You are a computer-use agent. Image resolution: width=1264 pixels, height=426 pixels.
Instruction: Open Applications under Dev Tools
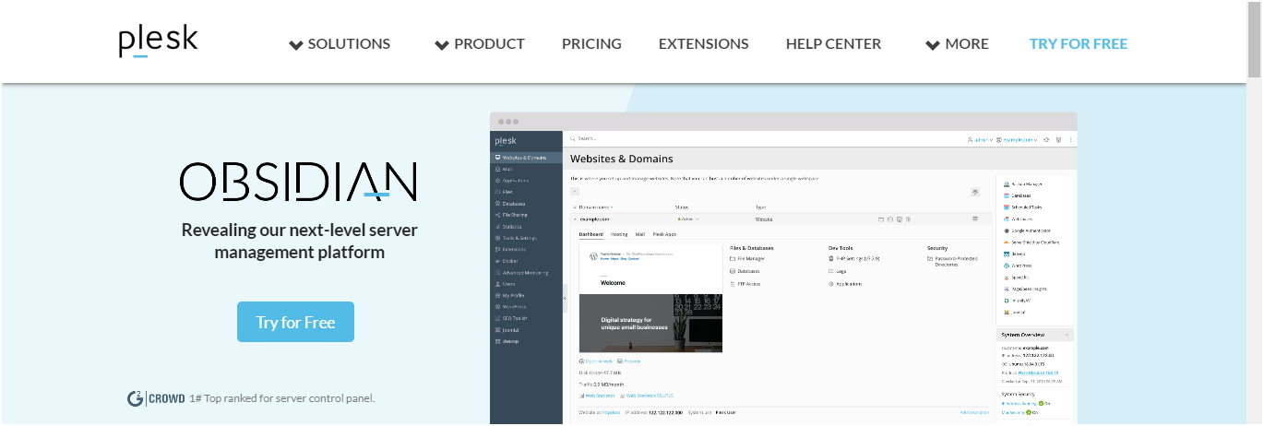tap(845, 284)
